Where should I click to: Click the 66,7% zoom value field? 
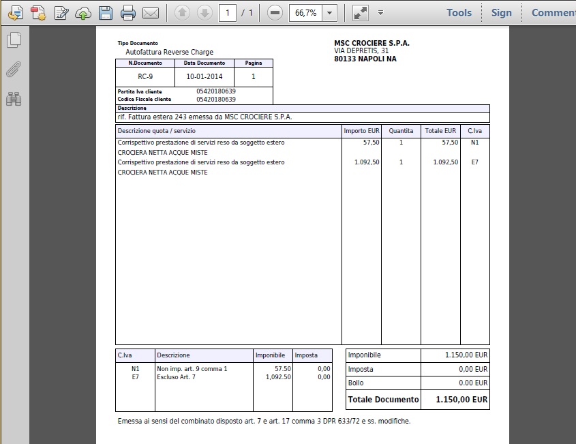(305, 13)
